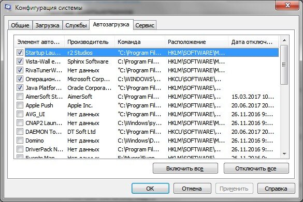Uncheck the Startup Launcher checkbox
The image size is (303, 202).
tap(20, 52)
